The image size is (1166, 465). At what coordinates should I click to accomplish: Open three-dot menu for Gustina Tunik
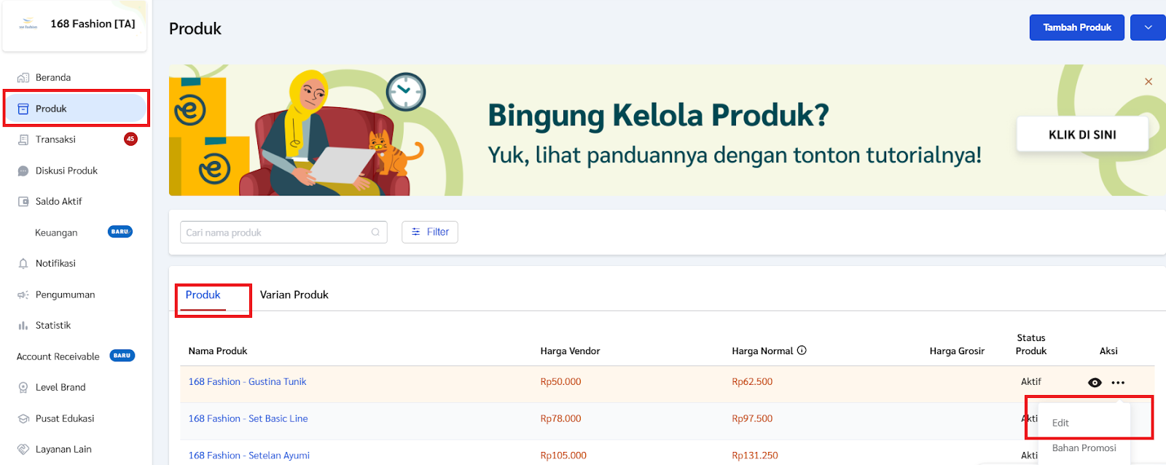(x=1118, y=383)
